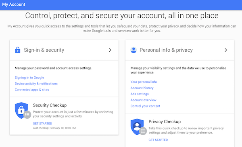Click the Security Checkup shield lock icon
The image size is (242, 147).
21,110
